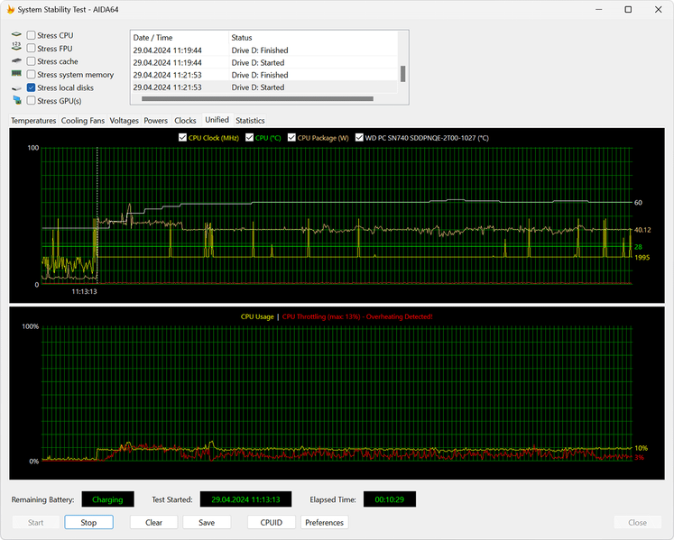Click the cache chip icon beside Stress cache
The image size is (674, 540).
pos(16,61)
